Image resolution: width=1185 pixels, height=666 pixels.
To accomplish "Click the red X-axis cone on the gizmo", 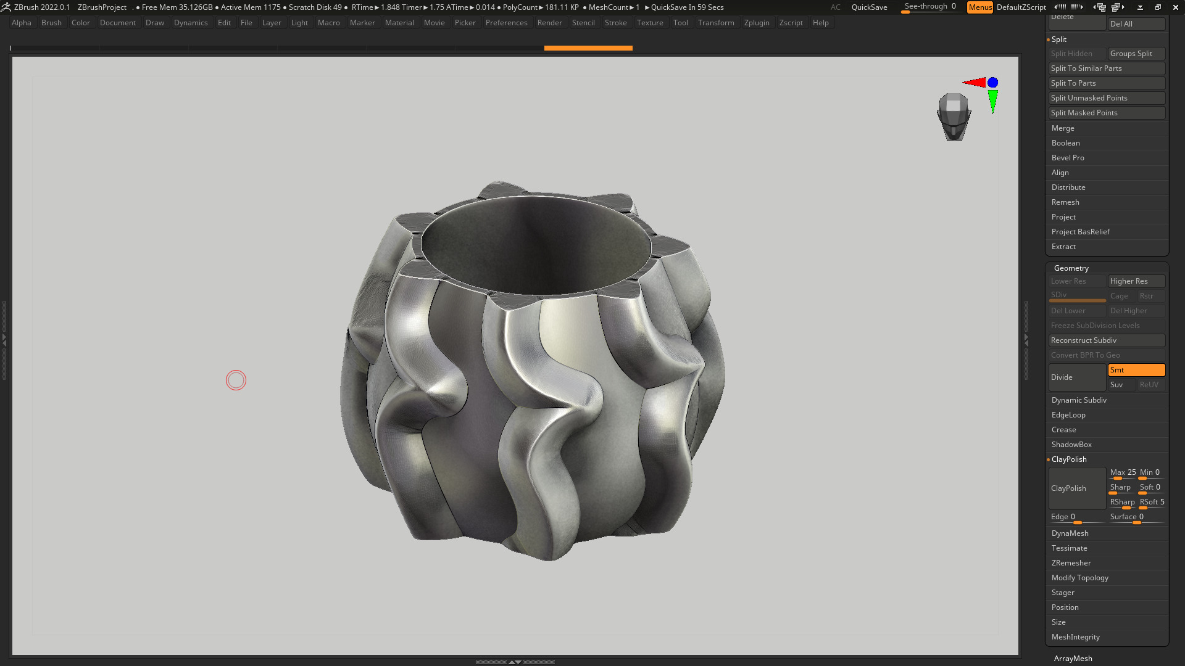I will click(975, 83).
